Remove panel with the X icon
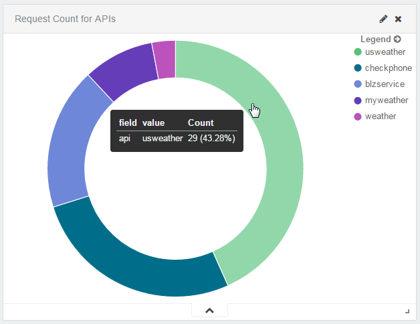Viewport: 420px width, 324px height. tap(399, 19)
